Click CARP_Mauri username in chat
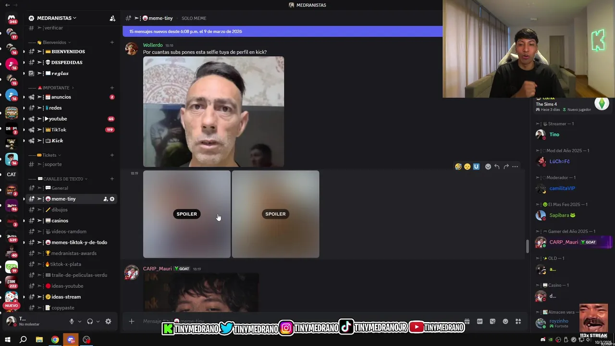Screen dimensions: 615x346 tap(157, 269)
